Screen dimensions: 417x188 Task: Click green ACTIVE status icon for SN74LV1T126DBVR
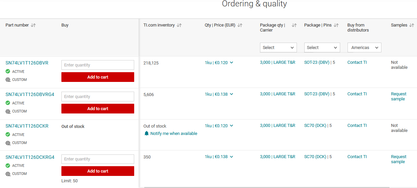pyautogui.click(x=8, y=72)
